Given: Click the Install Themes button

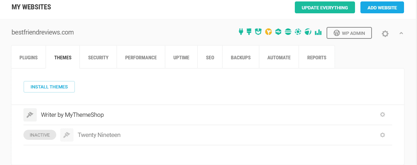Looking at the screenshot, I should pyautogui.click(x=49, y=87).
